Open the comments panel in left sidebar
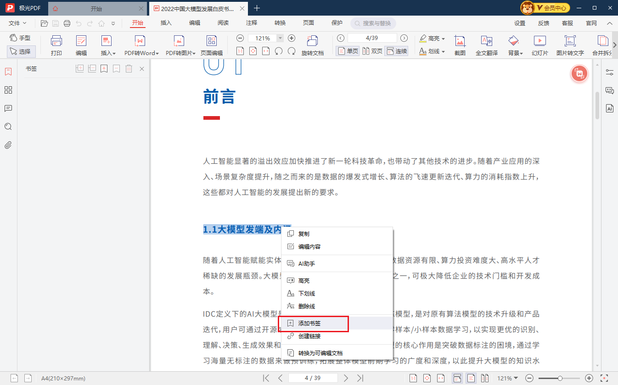The image size is (618, 385). pyautogui.click(x=8, y=108)
